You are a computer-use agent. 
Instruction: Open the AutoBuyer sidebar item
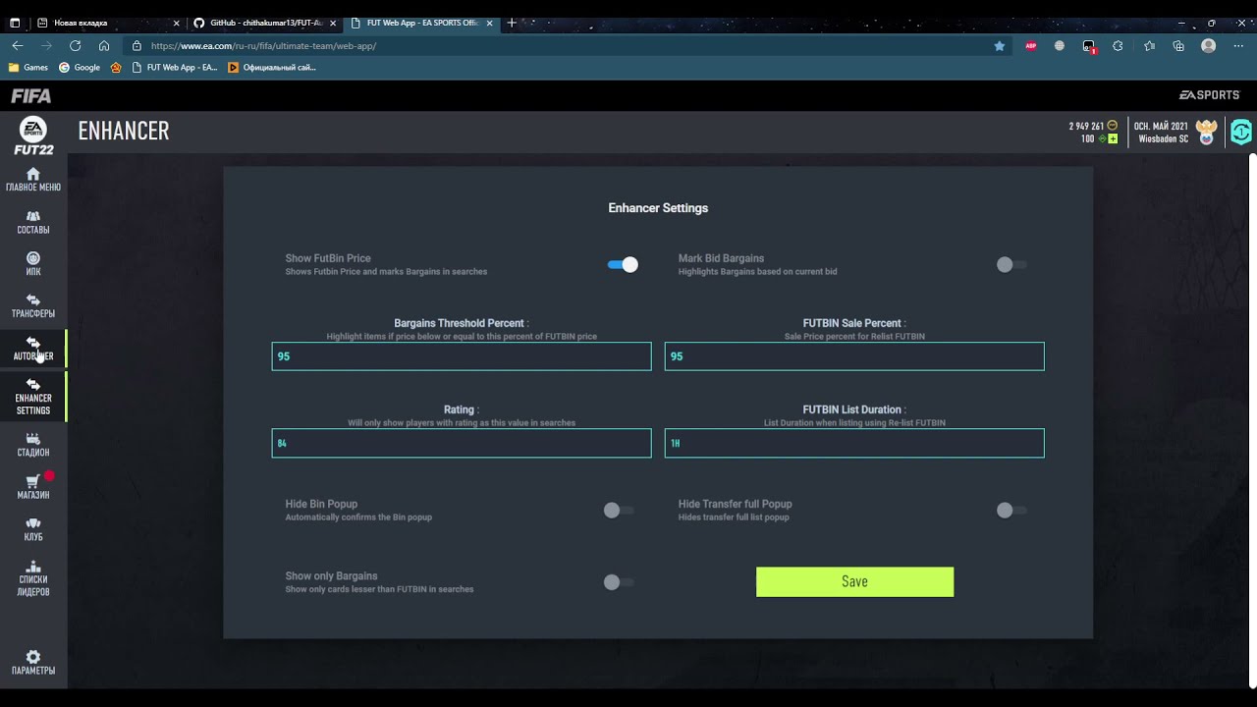pos(33,349)
